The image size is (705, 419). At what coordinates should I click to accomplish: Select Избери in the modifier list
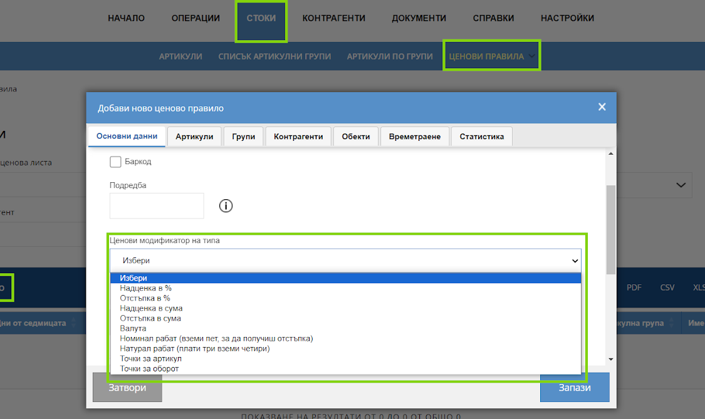point(345,278)
